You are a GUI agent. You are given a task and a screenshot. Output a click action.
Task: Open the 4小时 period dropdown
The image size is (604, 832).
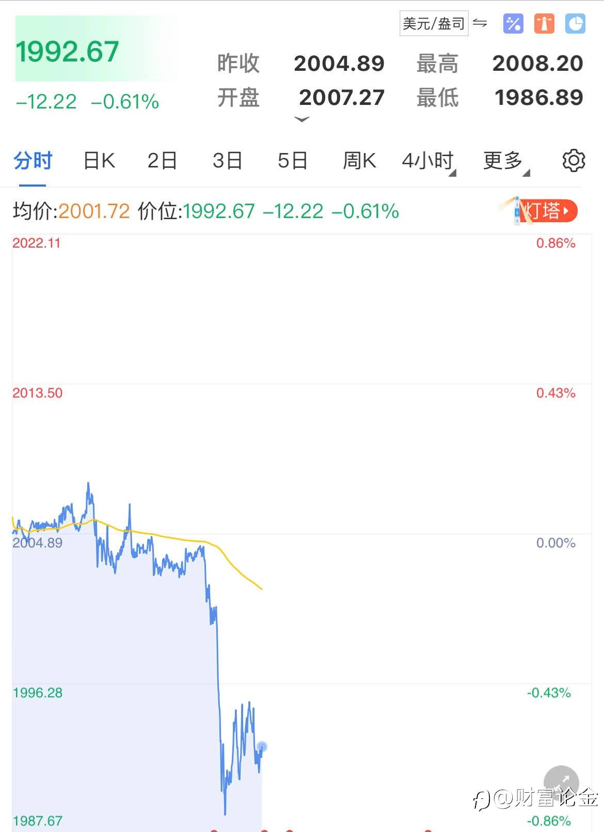click(x=428, y=161)
